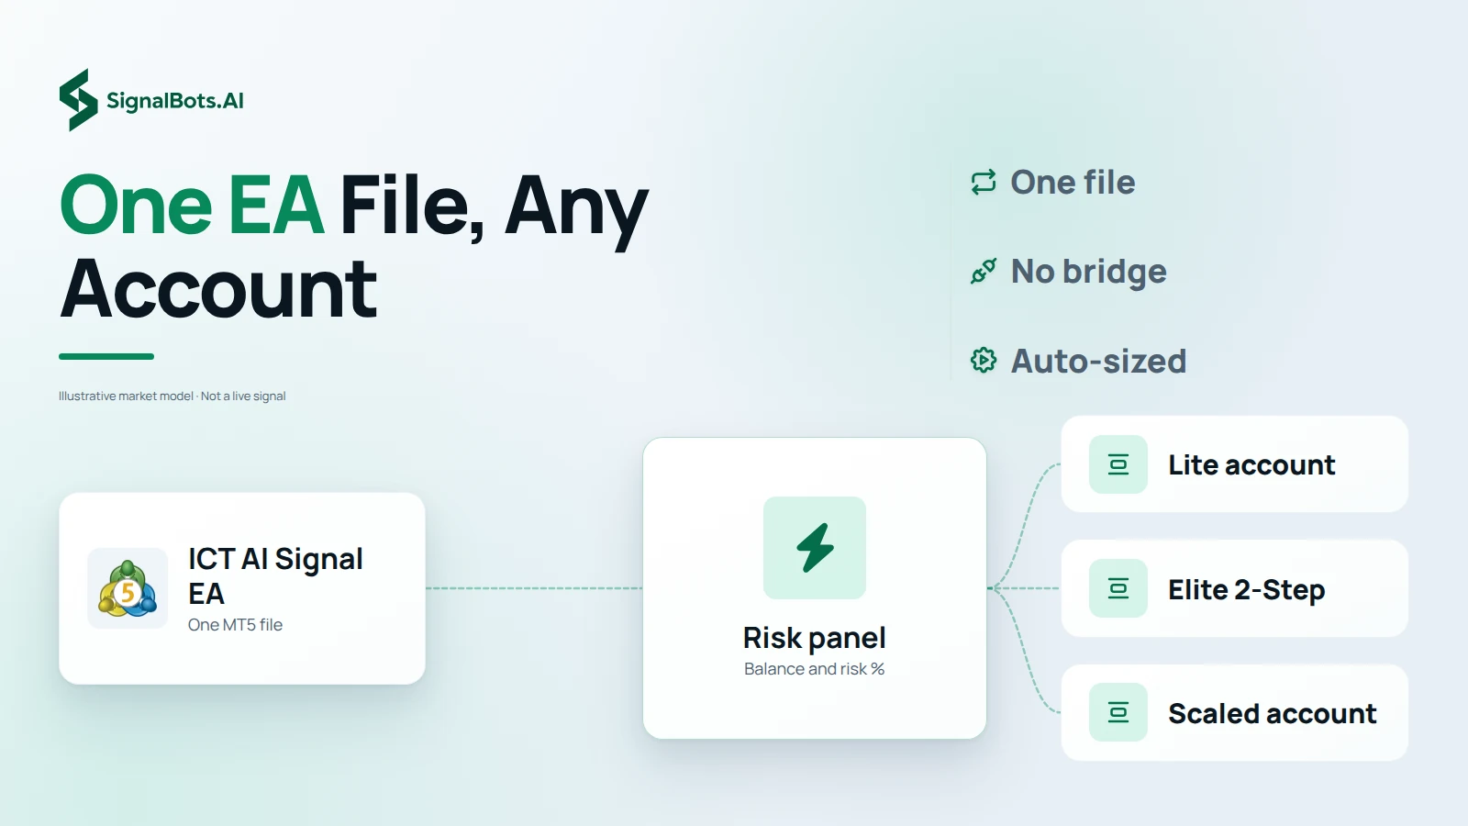Click the Lite account icon

point(1118,464)
